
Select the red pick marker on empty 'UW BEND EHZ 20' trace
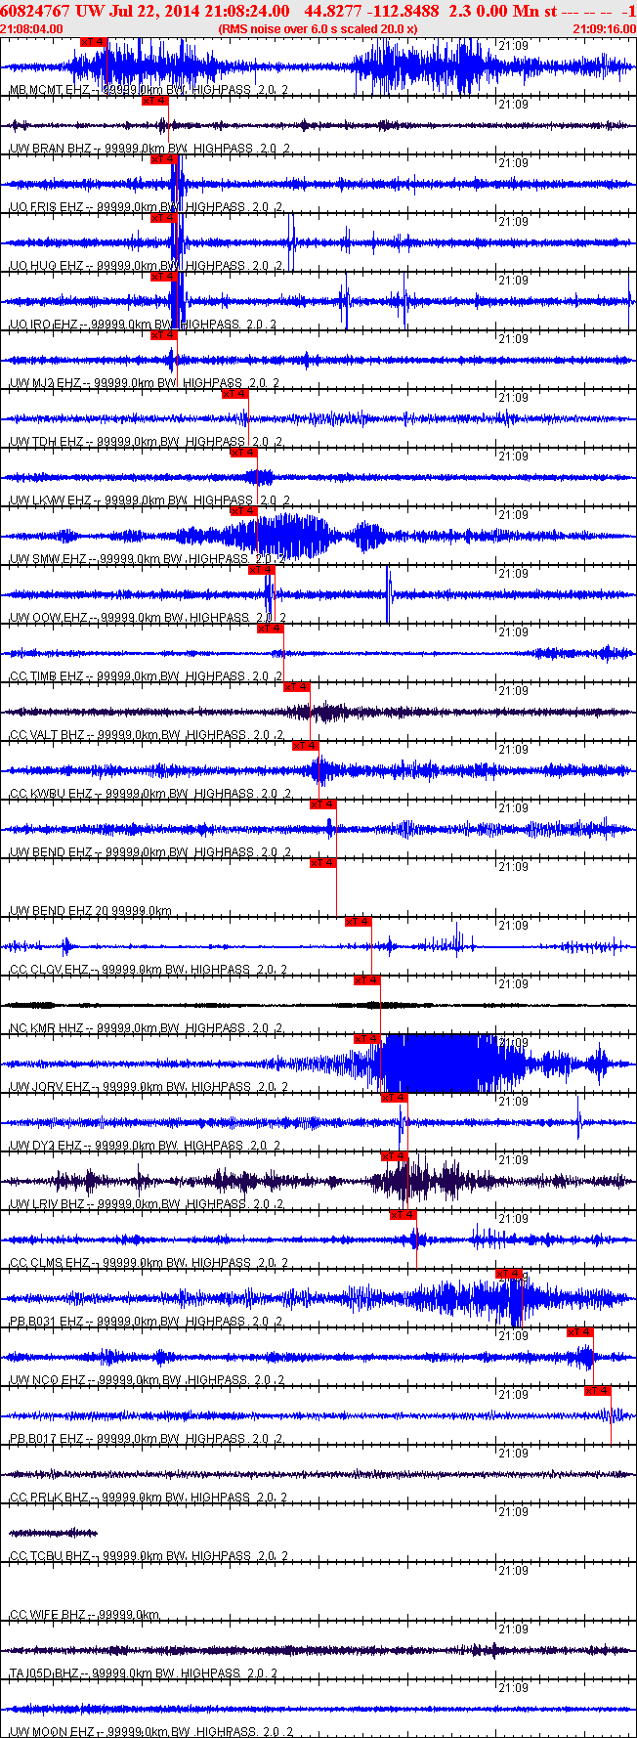(x=323, y=863)
